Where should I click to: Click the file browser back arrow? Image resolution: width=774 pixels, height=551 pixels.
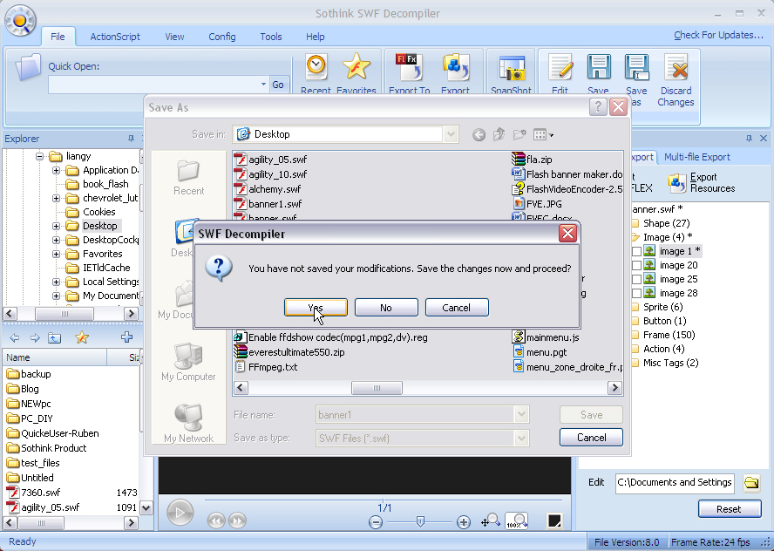pos(14,337)
